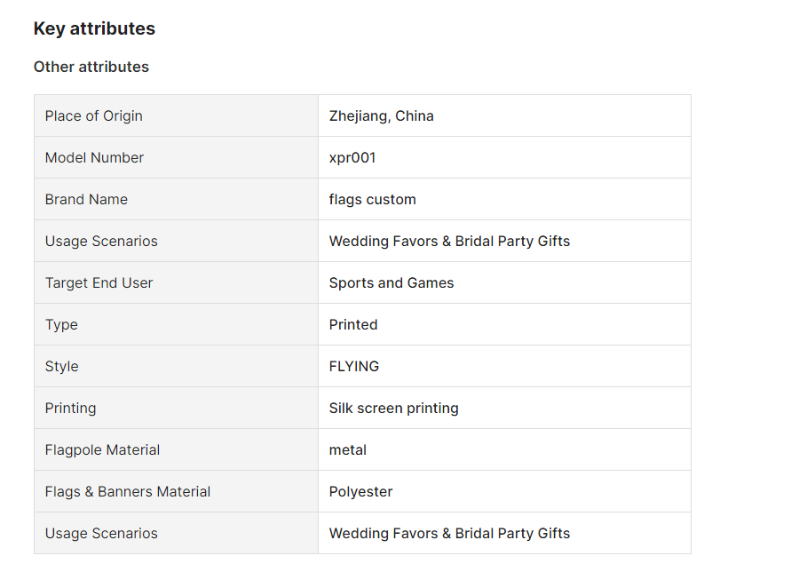
Task: Select the model number value "xpr001"
Action: [x=352, y=157]
